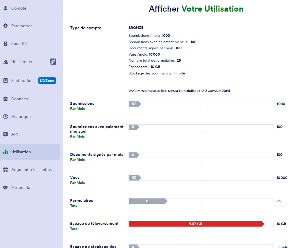Image resolution: width=297 pixels, height=248 pixels.
Task: Click the Données database icon
Action: [x=6, y=99]
